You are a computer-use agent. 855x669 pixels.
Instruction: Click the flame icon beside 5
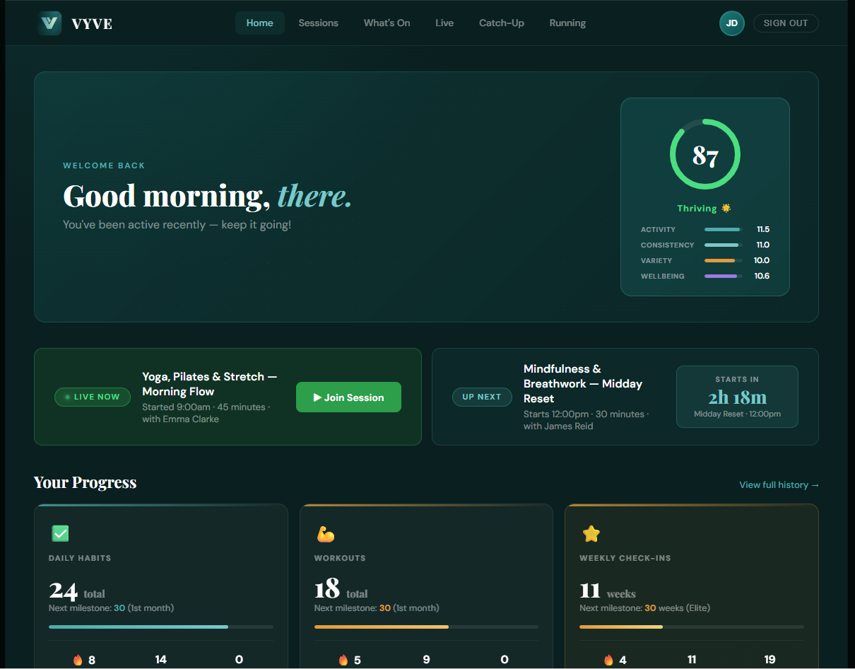(x=343, y=660)
